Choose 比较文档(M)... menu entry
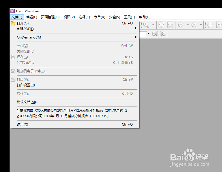Viewport: 222px width, 172px height. (x=75, y=102)
